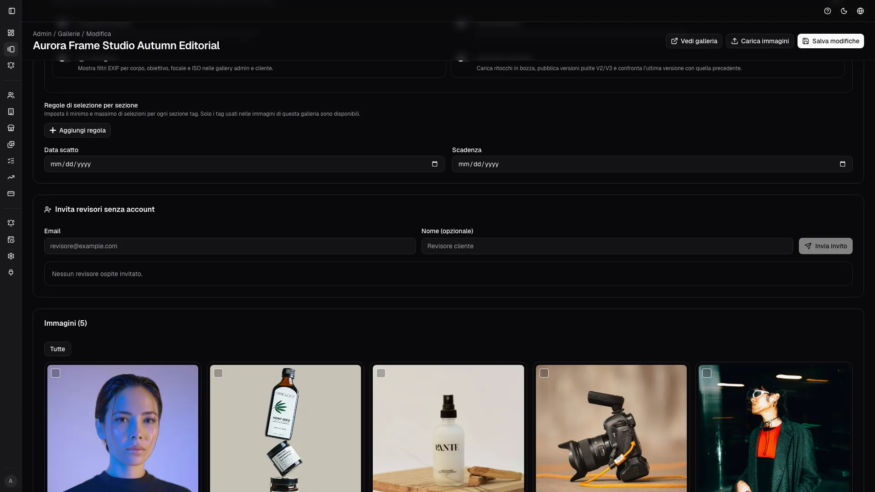875x492 pixels.
Task: Open the help question mark icon
Action: (x=828, y=11)
